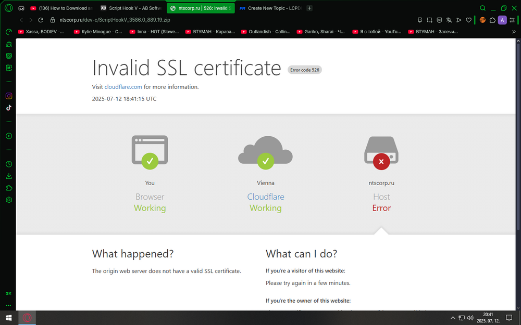The image size is (521, 325).
Task: Search open tabs with the magnifier icon
Action: coord(483,8)
